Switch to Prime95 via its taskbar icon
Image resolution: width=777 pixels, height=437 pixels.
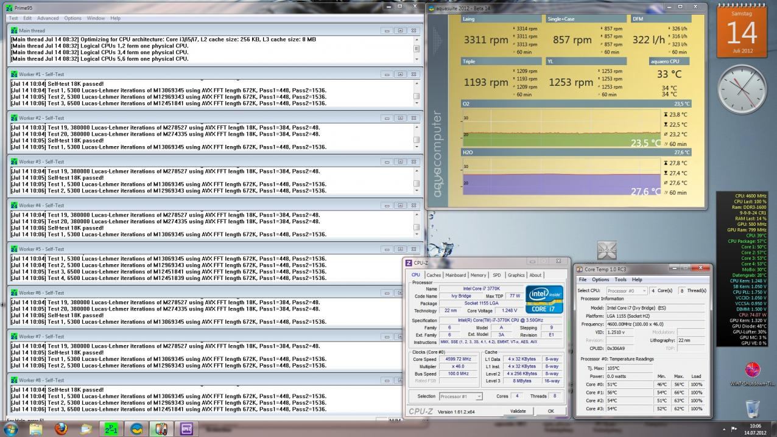click(x=111, y=429)
